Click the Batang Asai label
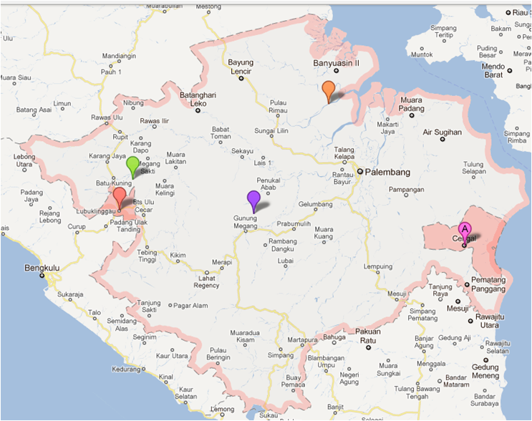Screen dimensions: 532x421 click(x=34, y=110)
